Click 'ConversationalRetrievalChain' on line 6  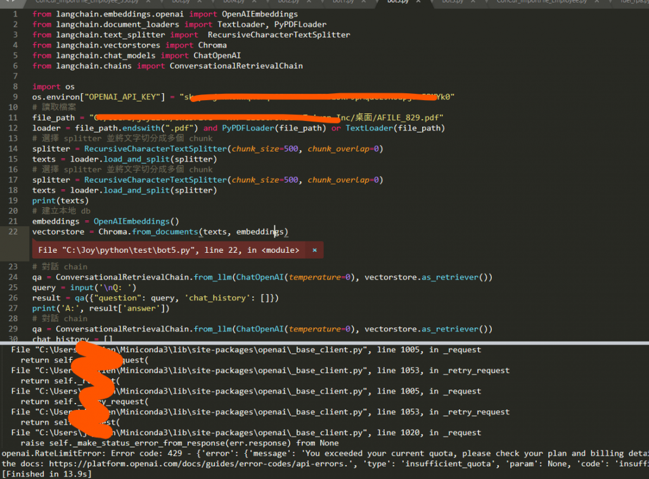pyautogui.click(x=236, y=66)
